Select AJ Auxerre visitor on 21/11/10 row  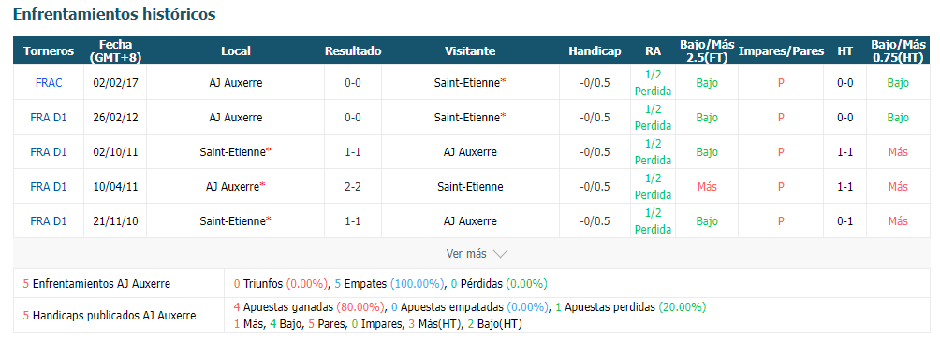pos(470,221)
